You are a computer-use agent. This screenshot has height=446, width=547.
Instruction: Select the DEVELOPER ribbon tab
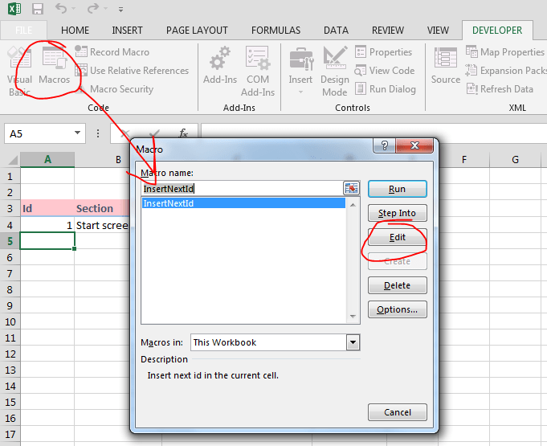497,31
